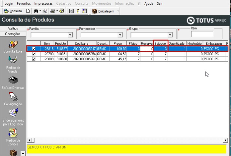Click barcode cell 2020000005261
Screen dimensions: 231x156
click(x=82, y=59)
